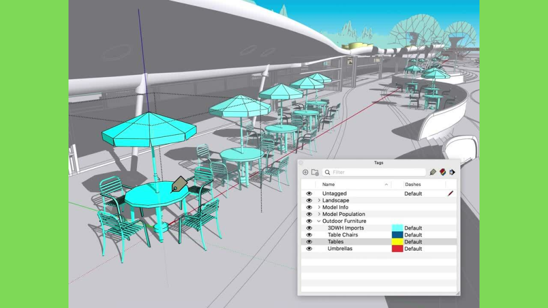This screenshot has width=548, height=308.
Task: Select the Tag tool icon in Tags panel
Action: click(x=432, y=172)
